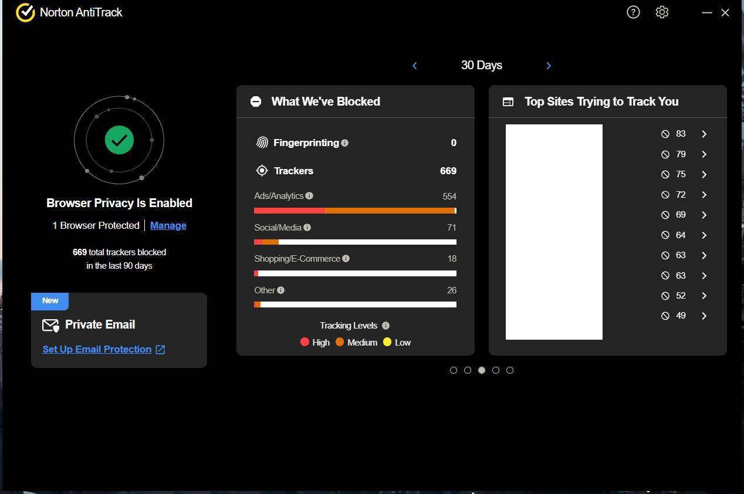Expand details for site with 72 blocked
This screenshot has height=494, width=744.
704,195
